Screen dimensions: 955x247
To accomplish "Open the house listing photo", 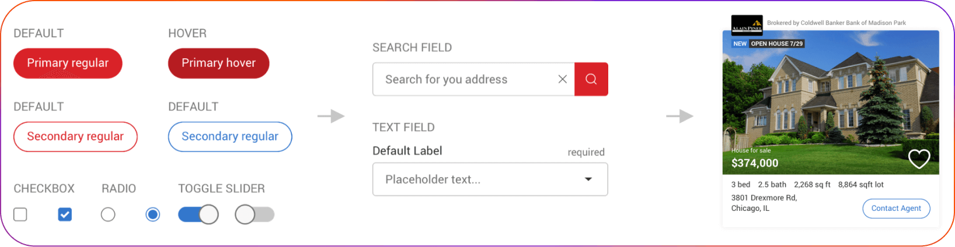I will 830,99.
